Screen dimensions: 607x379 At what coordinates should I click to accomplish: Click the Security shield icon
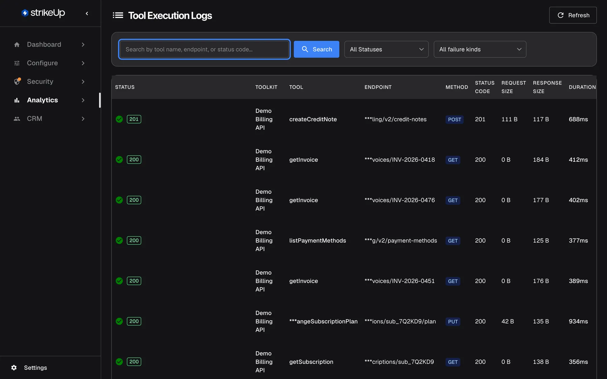17,81
